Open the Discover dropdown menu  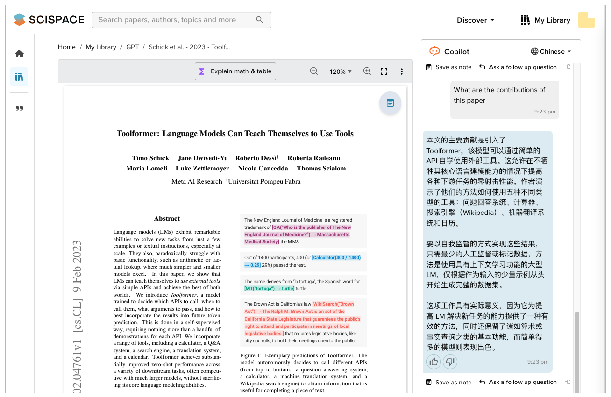coord(476,20)
